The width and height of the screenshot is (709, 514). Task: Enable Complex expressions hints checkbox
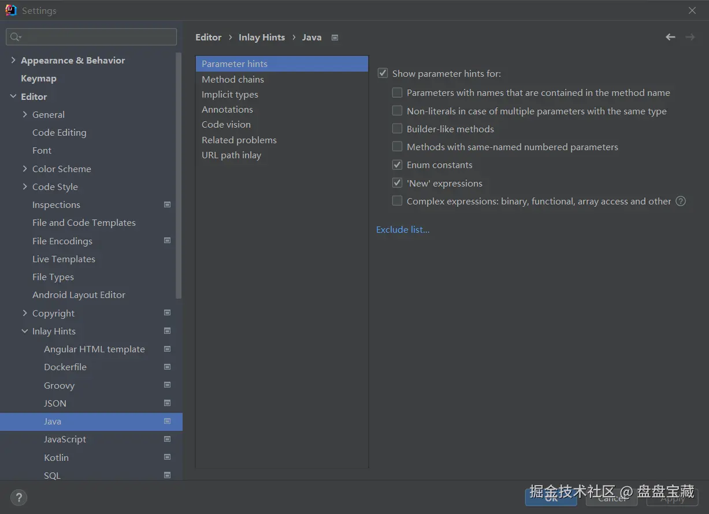coord(397,201)
